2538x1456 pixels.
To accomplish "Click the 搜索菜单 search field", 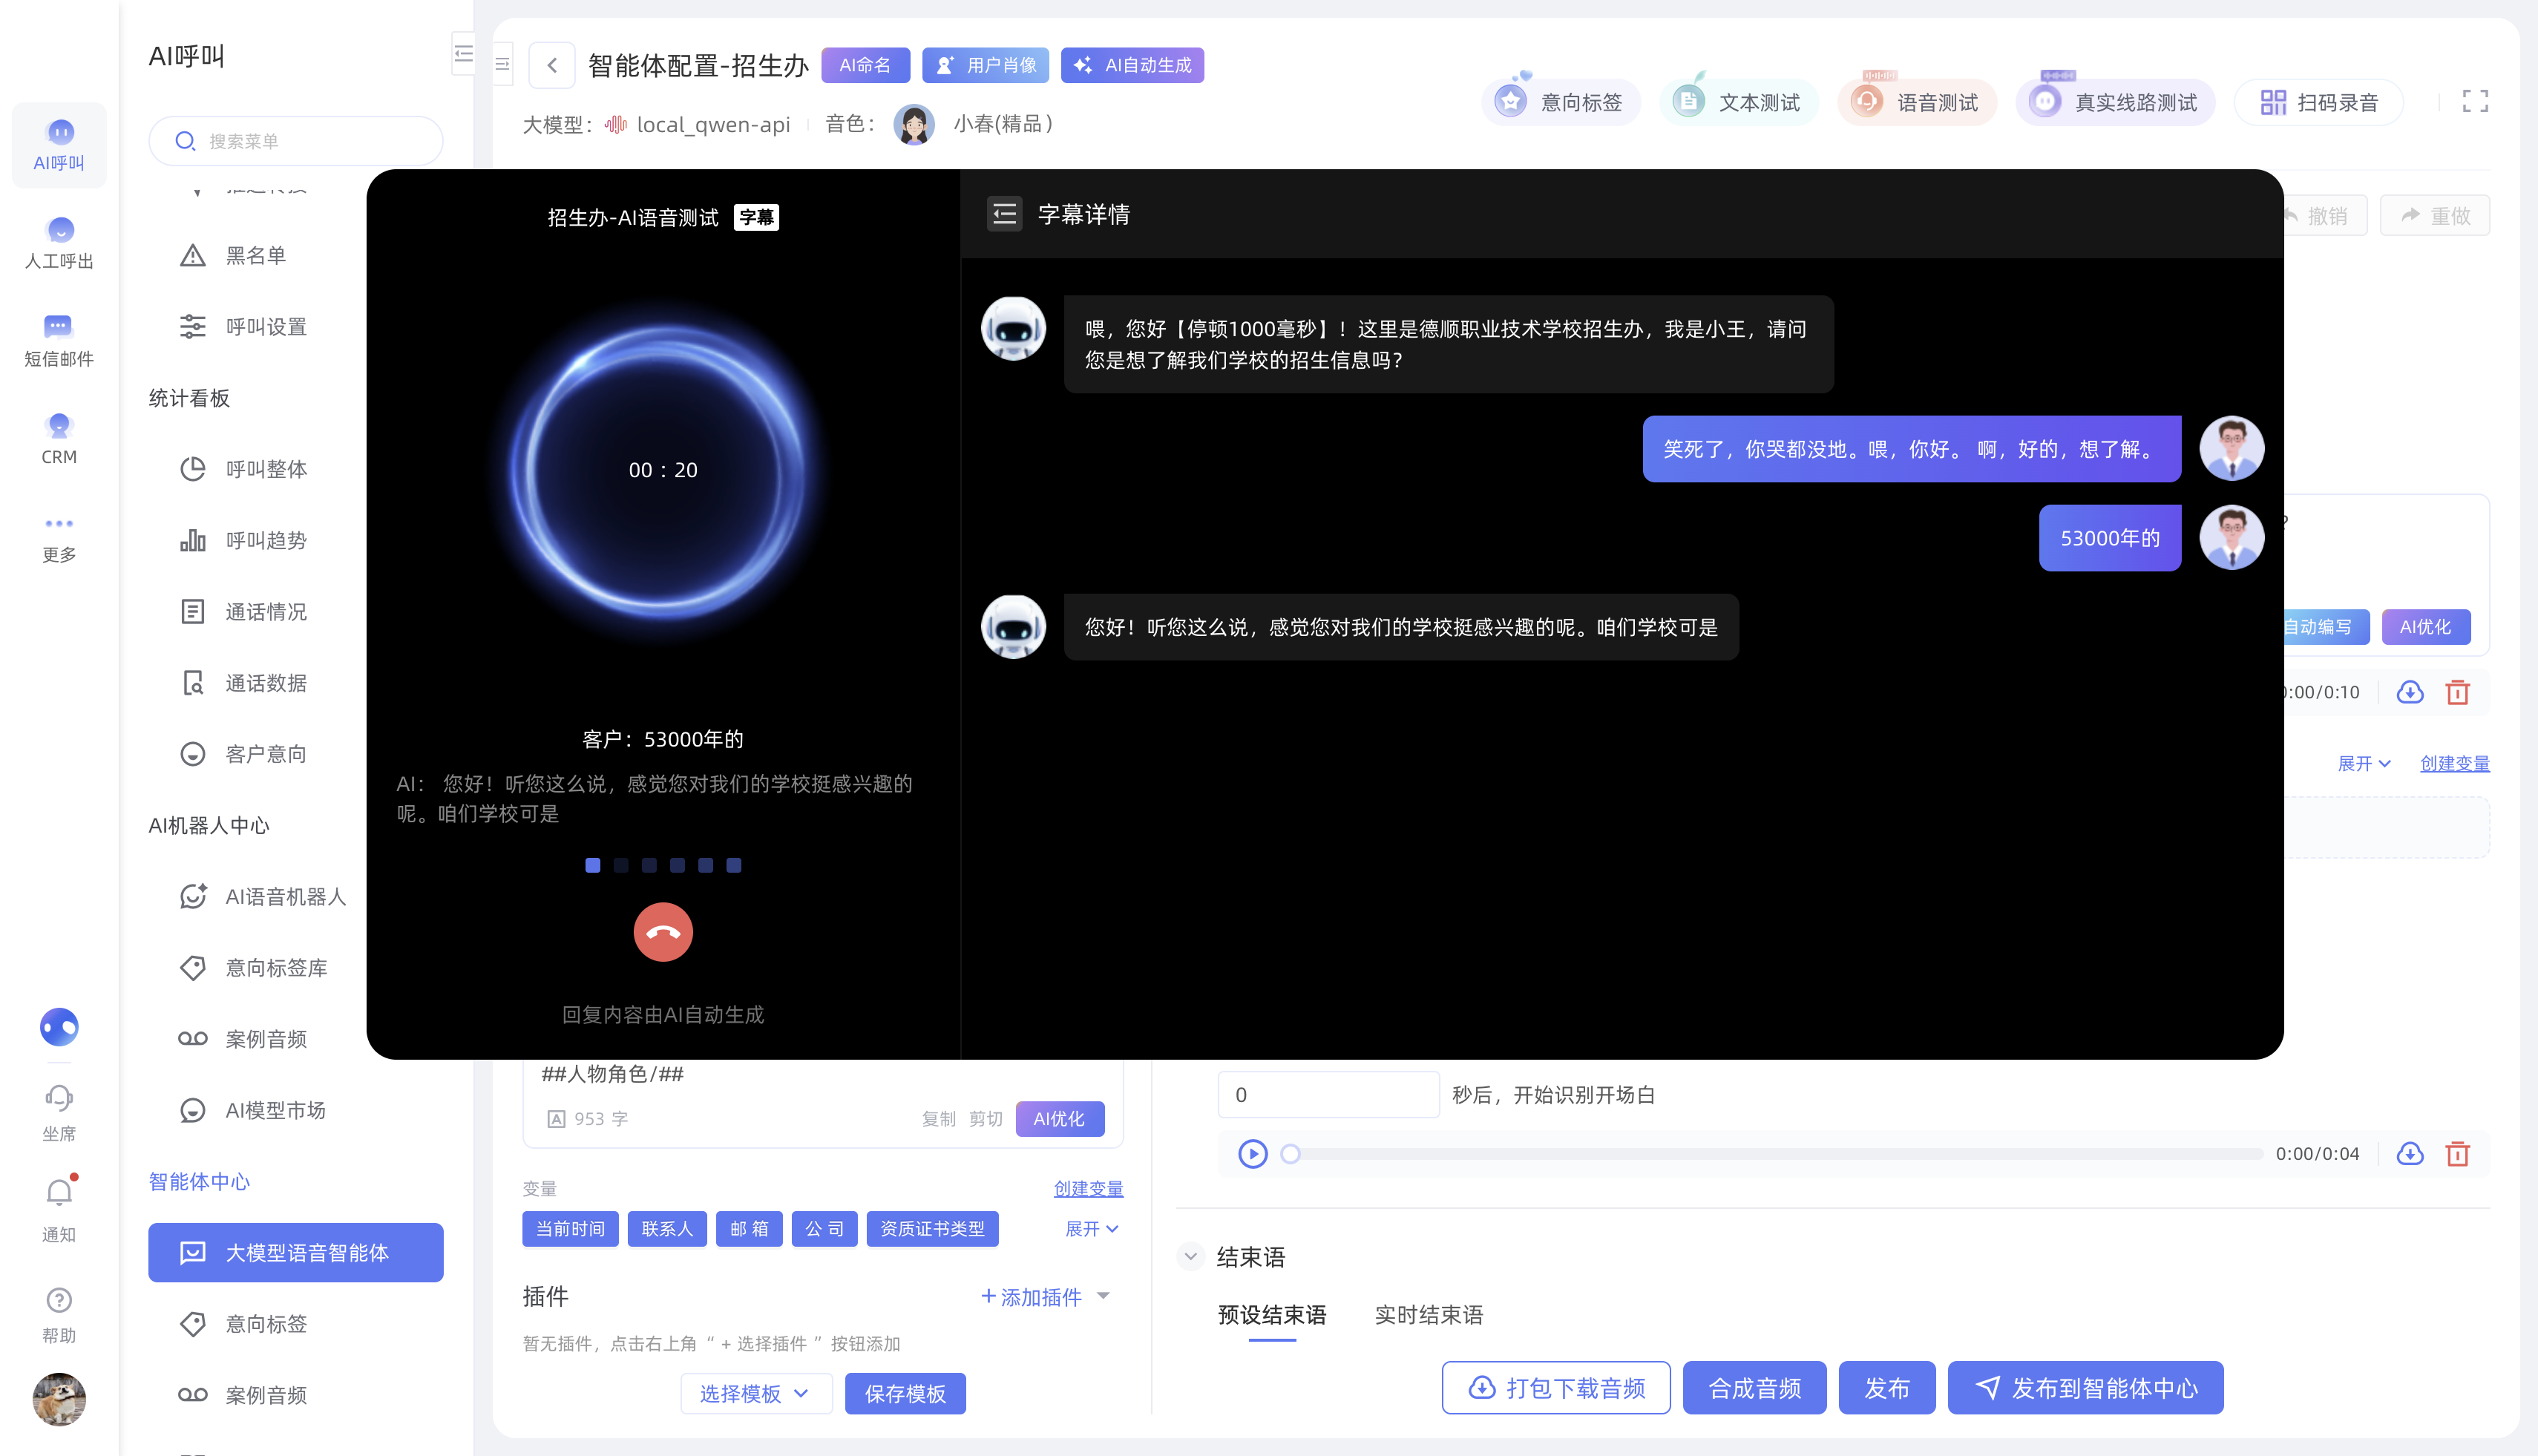I will pyautogui.click(x=296, y=141).
